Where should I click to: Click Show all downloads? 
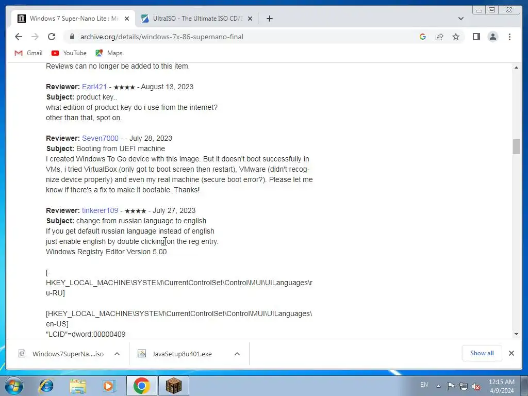coord(482,353)
